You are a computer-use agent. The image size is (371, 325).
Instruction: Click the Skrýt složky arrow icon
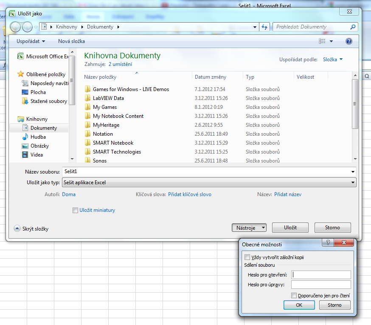[x=17, y=228]
